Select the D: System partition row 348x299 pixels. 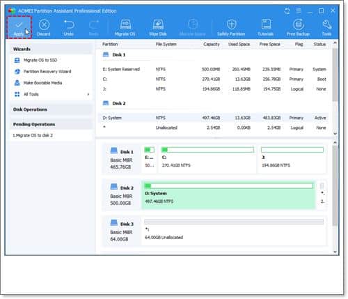point(214,118)
